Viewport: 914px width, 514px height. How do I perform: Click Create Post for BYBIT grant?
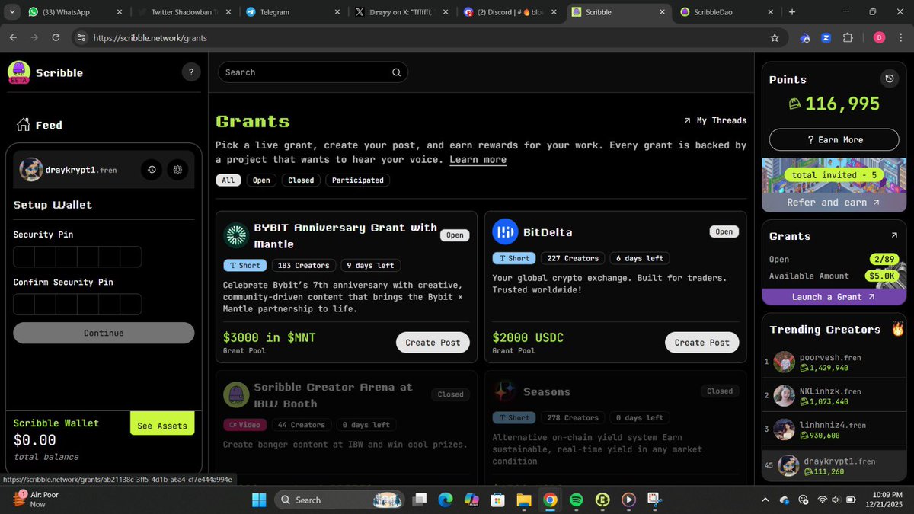tap(433, 343)
